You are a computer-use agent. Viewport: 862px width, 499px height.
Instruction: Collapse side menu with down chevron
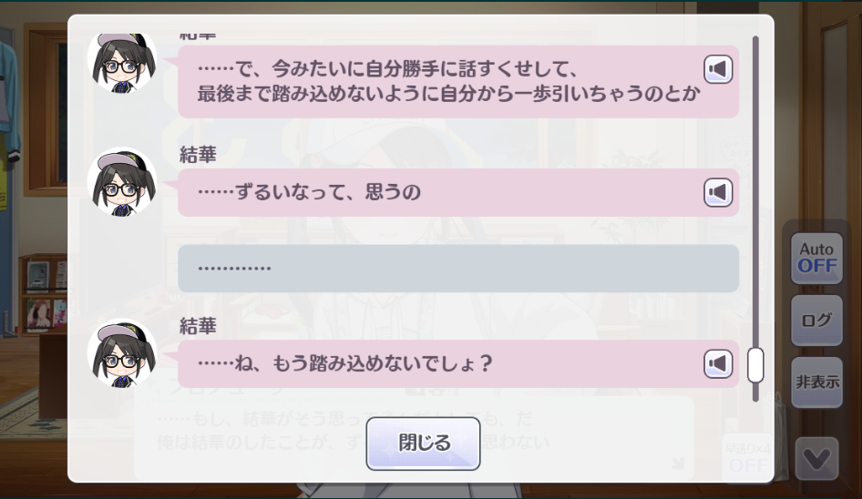816,459
